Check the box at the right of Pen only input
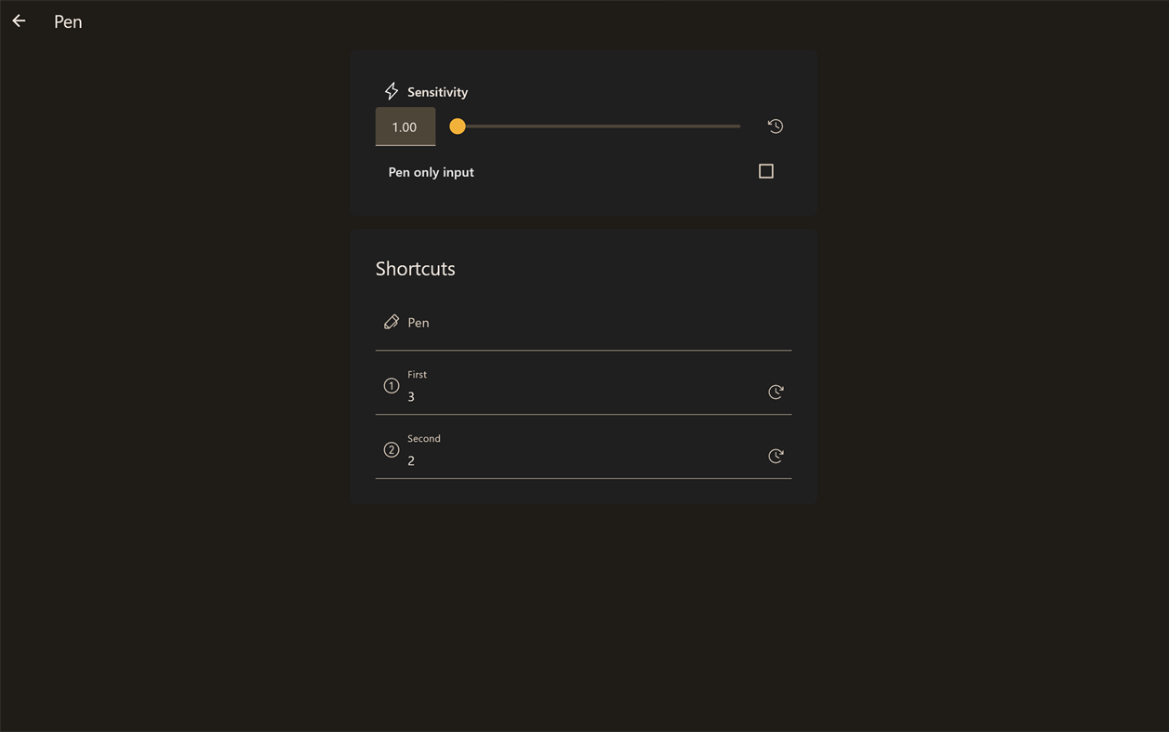 (x=765, y=170)
